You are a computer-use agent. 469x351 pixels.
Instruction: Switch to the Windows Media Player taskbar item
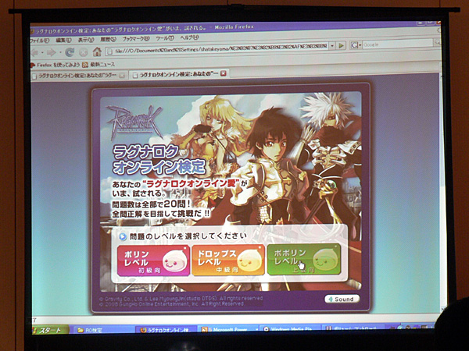290,329
